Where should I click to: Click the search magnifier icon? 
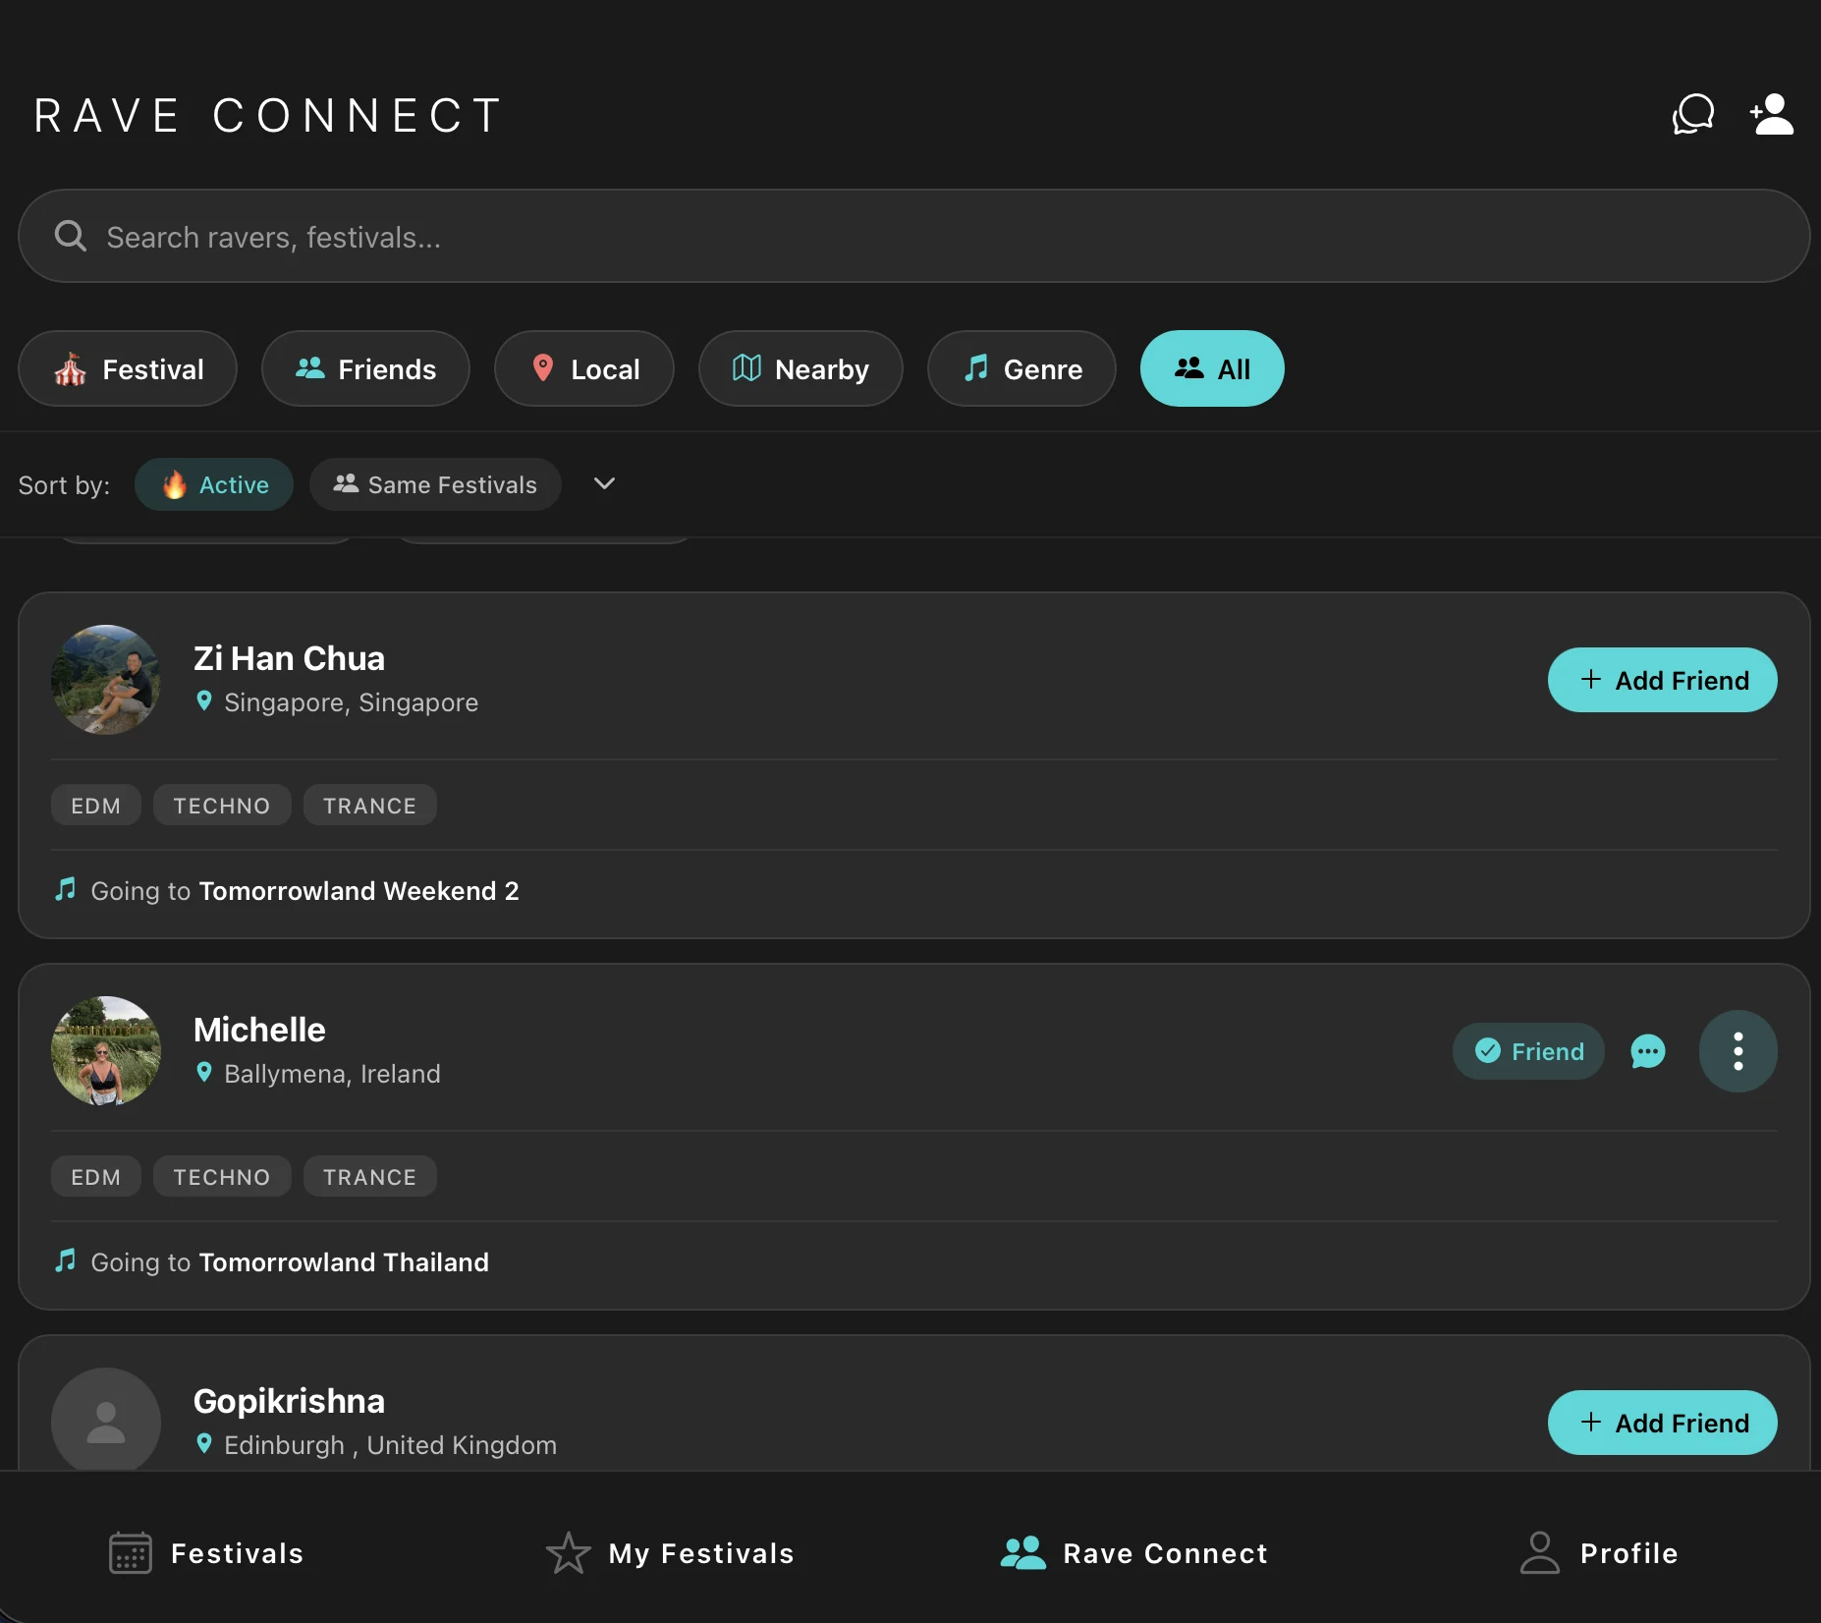(x=70, y=236)
